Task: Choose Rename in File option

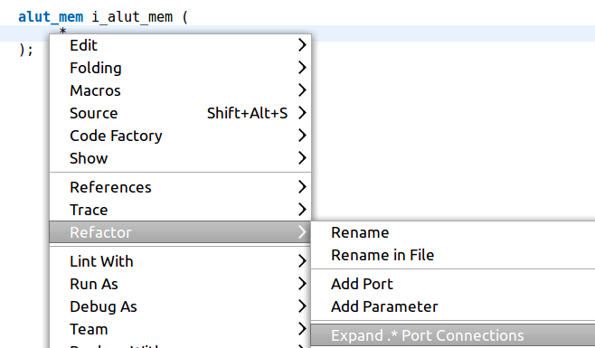Action: pos(453,255)
